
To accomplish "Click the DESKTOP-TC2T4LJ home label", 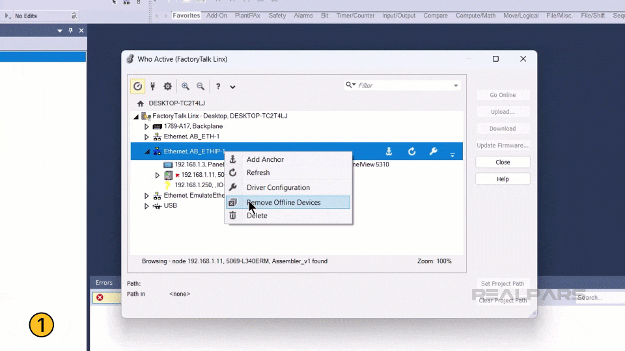I will [176, 103].
